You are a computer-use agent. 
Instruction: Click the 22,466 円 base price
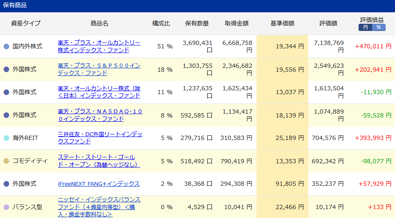290,207
